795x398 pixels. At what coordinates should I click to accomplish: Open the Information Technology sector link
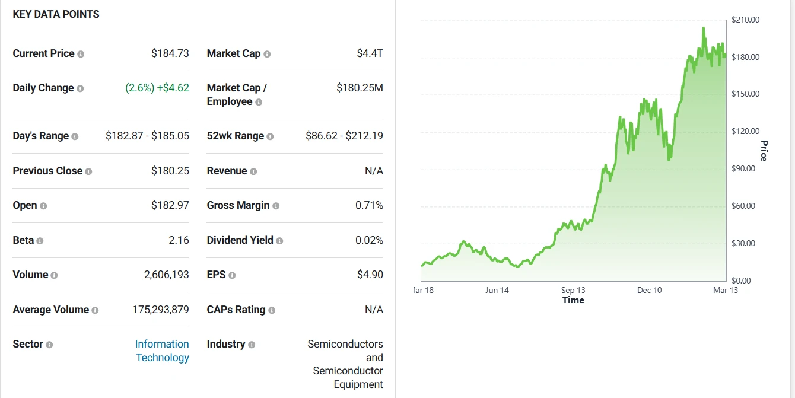point(162,351)
